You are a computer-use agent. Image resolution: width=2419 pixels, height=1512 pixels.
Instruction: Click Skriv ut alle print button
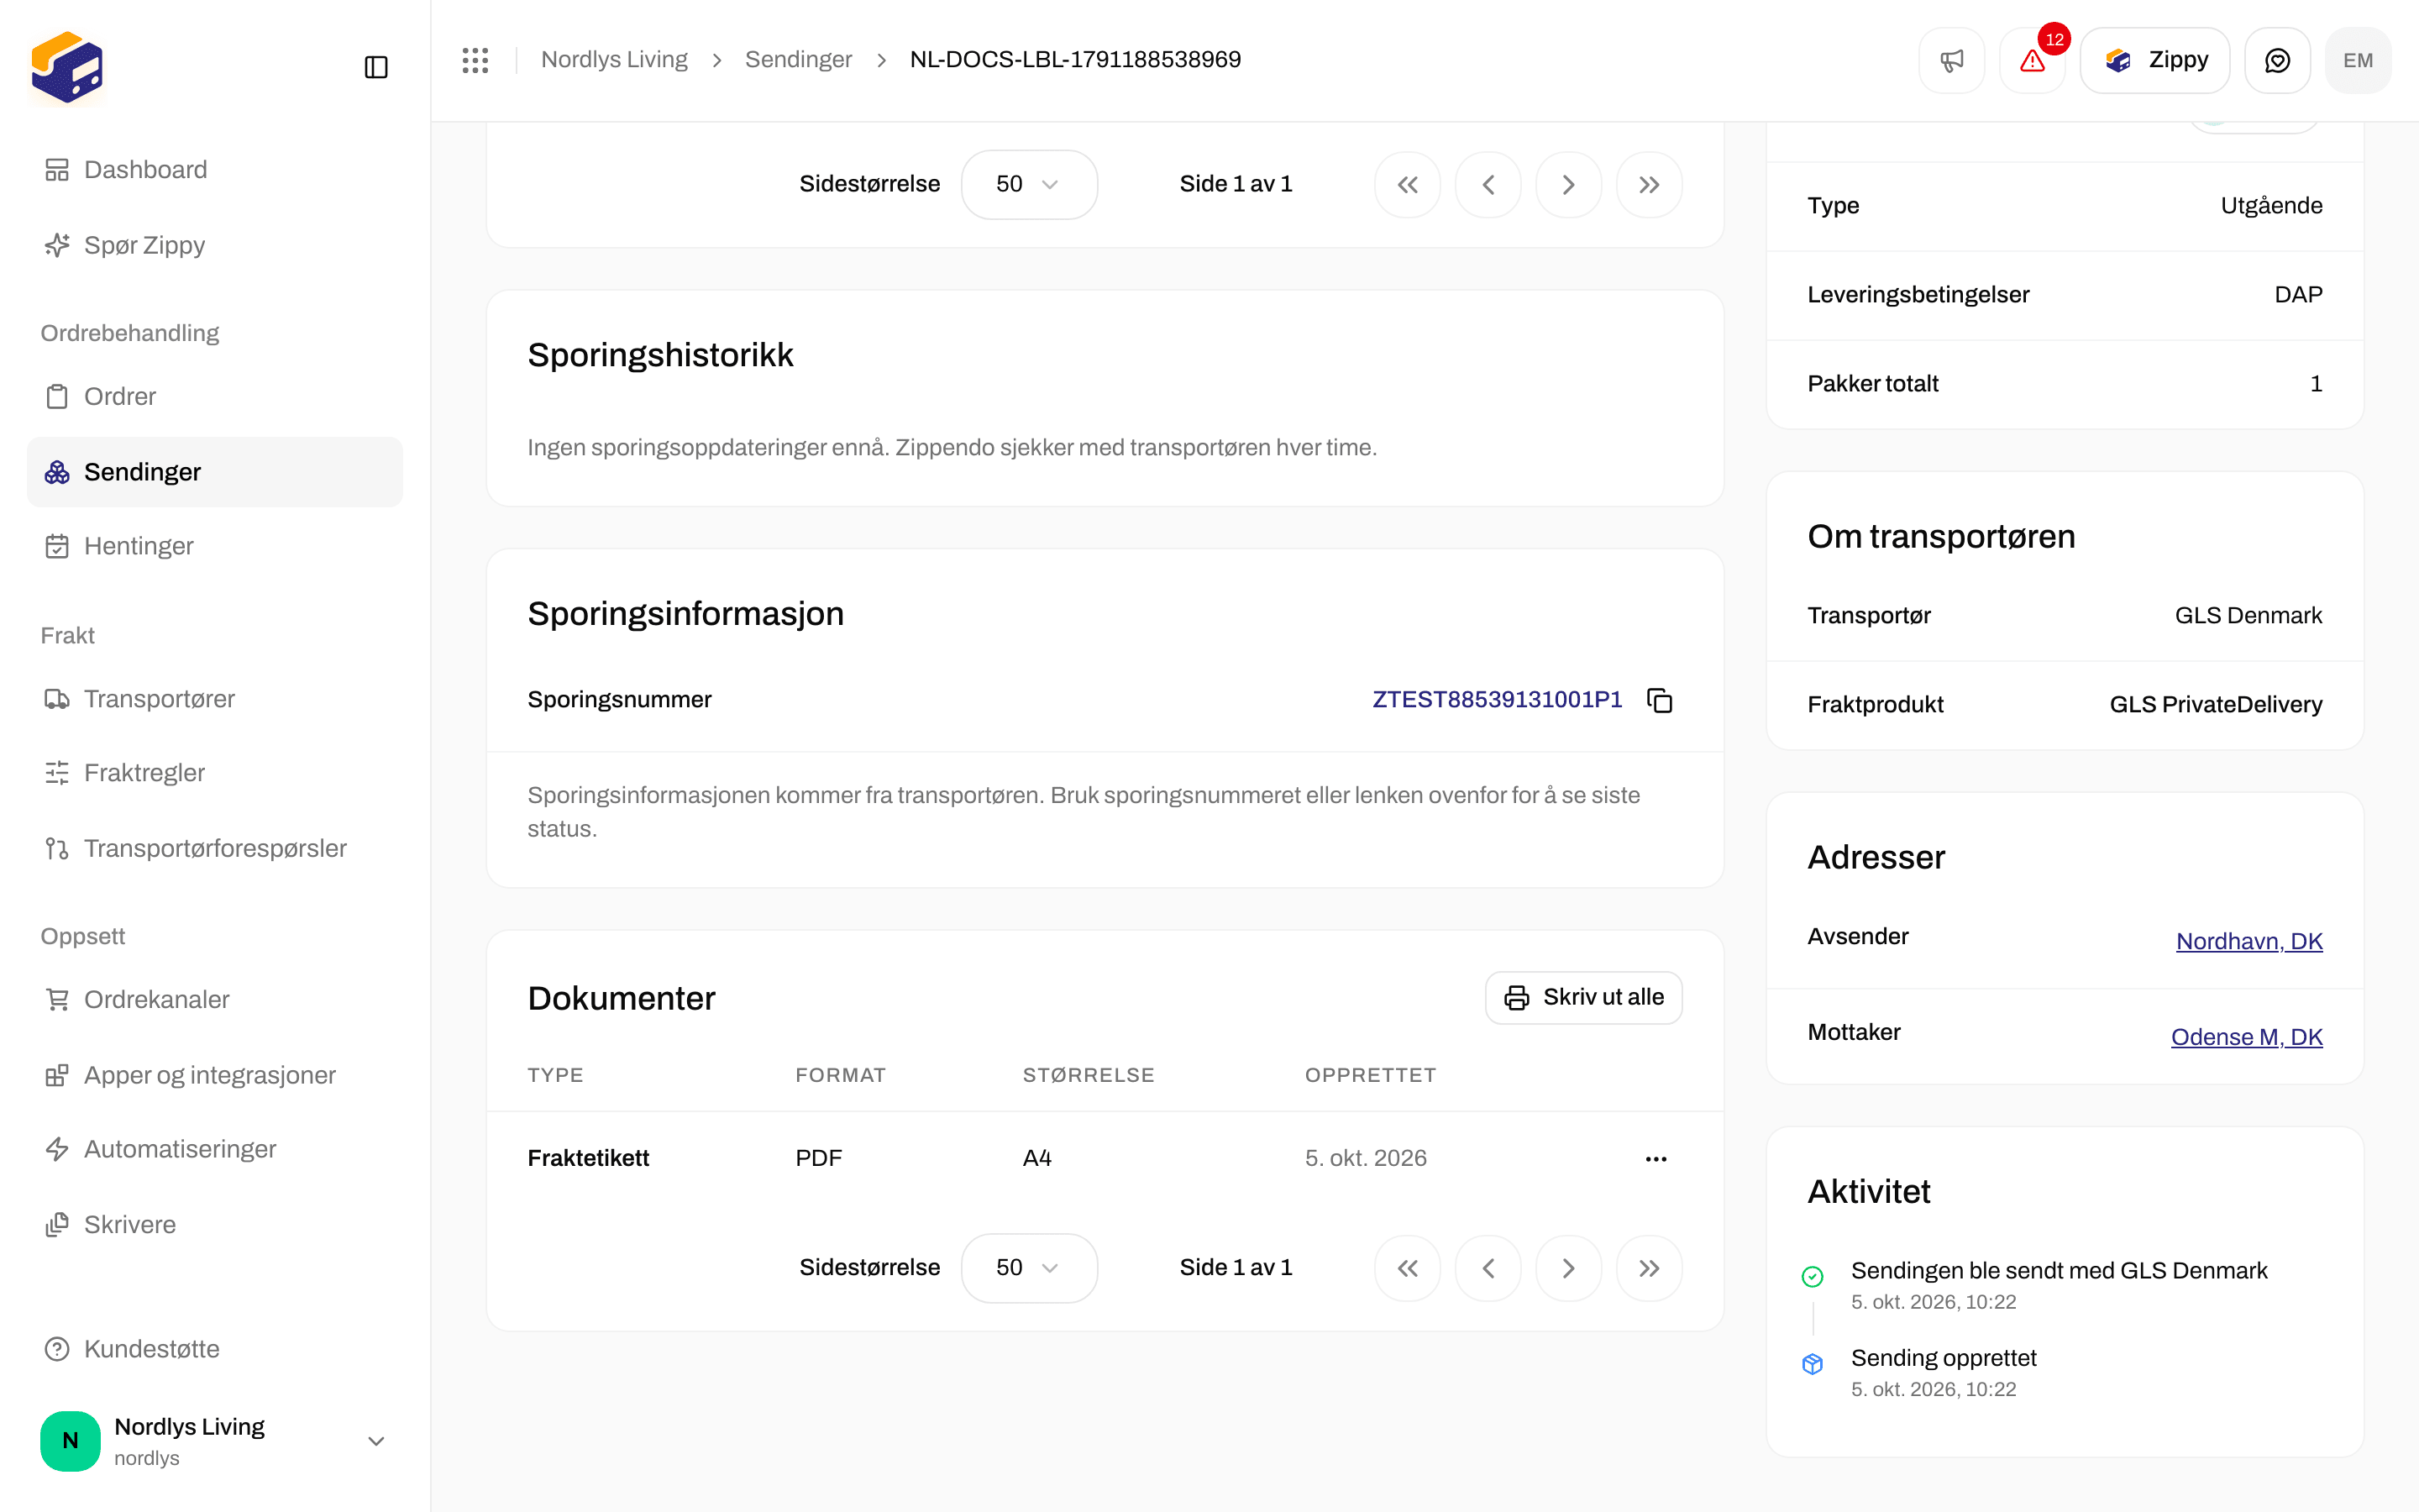pyautogui.click(x=1583, y=997)
